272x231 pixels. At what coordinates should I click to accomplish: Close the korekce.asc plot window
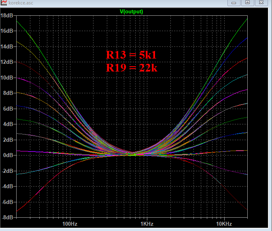pos(261,2)
